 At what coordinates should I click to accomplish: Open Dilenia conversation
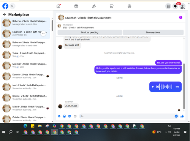pos(25,98)
